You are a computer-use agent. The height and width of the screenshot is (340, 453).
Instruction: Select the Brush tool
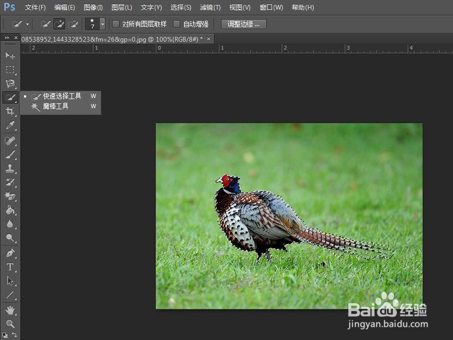click(10, 155)
